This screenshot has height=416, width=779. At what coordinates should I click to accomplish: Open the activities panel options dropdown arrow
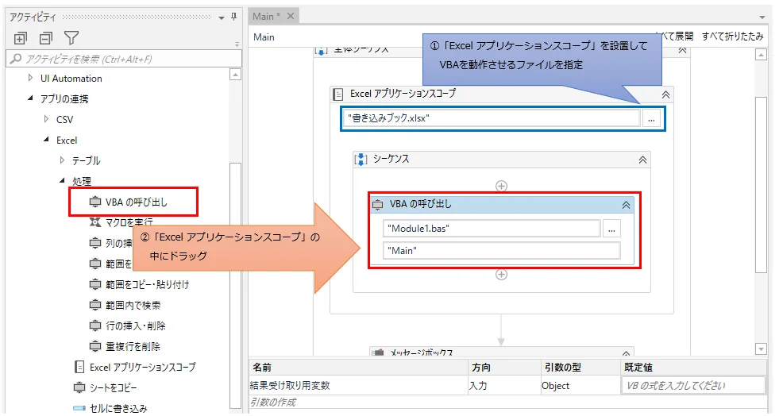coord(222,18)
